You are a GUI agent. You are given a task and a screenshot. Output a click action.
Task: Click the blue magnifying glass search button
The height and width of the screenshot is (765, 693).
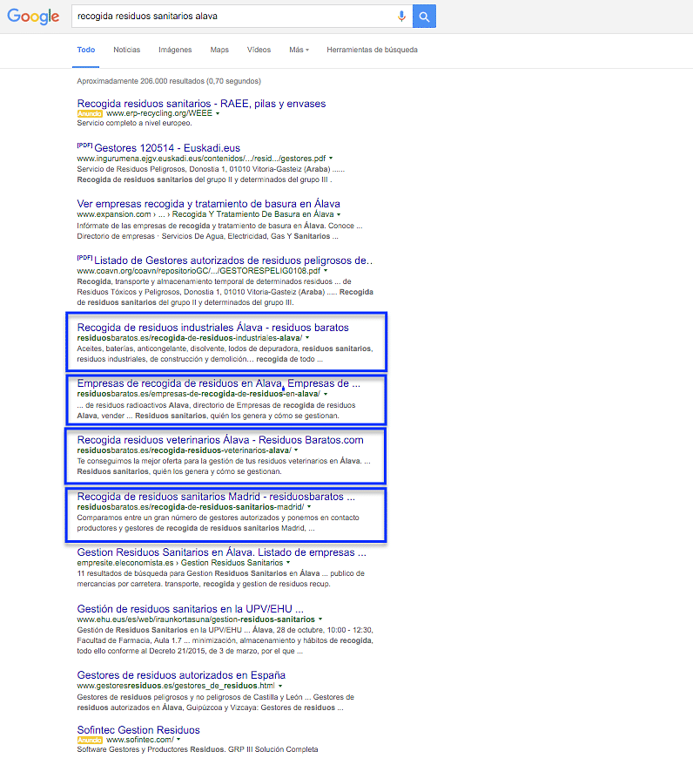pyautogui.click(x=424, y=17)
